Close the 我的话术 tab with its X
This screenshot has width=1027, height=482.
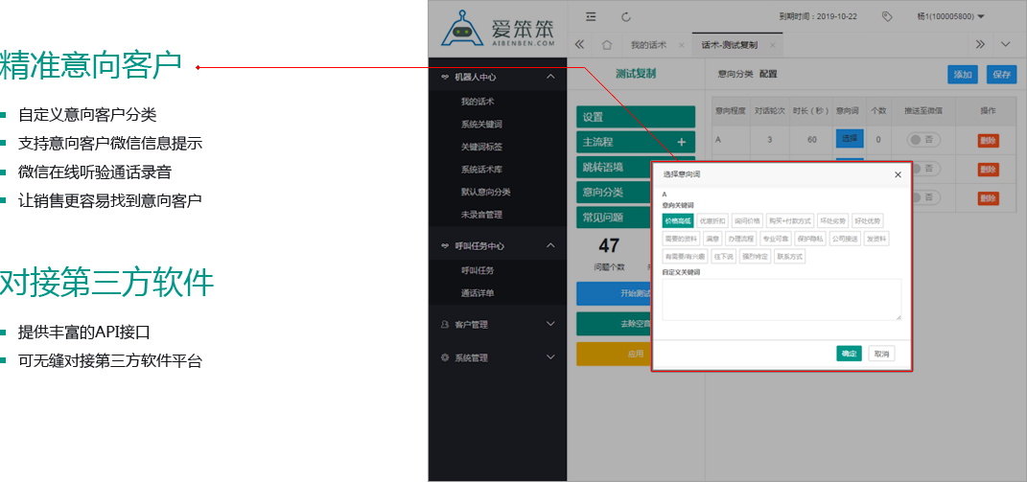(681, 45)
